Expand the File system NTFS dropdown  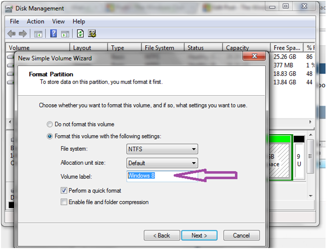(x=162, y=149)
